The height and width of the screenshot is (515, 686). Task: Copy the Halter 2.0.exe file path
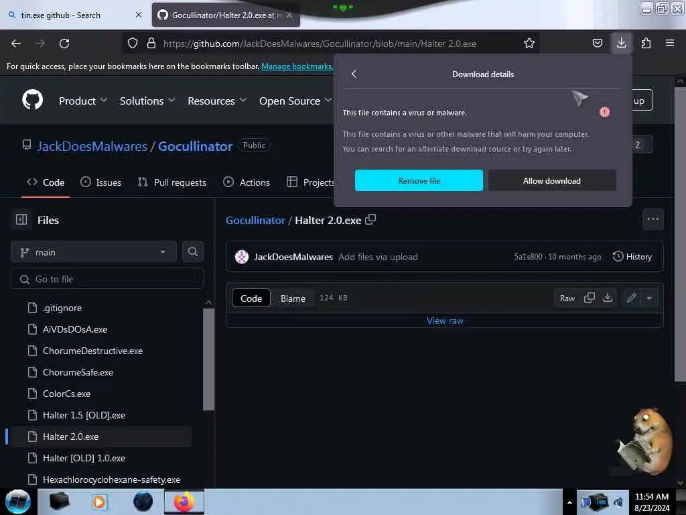tap(370, 219)
